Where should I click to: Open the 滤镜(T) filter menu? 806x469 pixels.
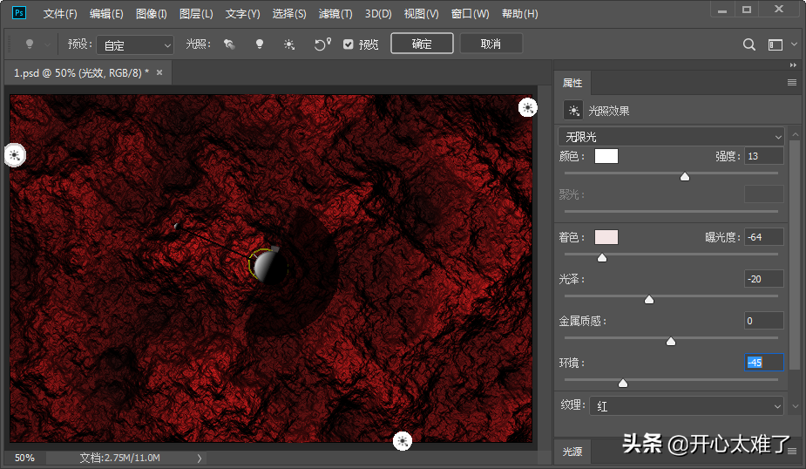point(335,14)
